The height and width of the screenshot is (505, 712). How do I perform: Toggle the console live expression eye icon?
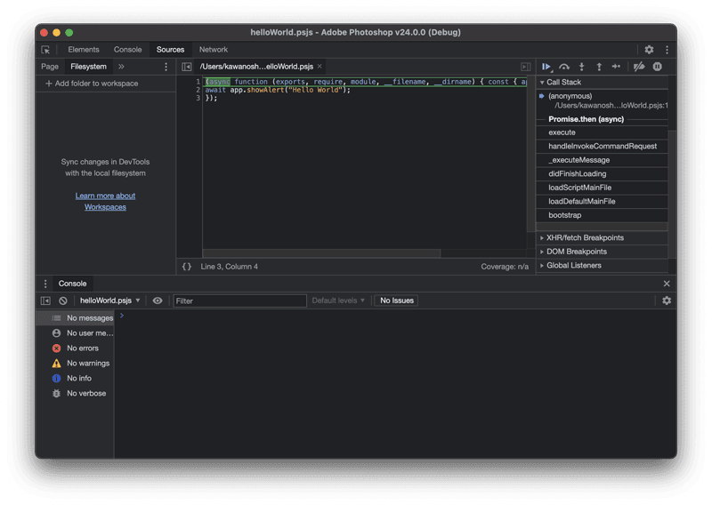coord(158,301)
